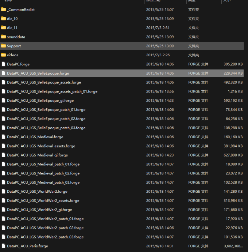Click the DataPC.forge file icon

[x=3, y=64]
